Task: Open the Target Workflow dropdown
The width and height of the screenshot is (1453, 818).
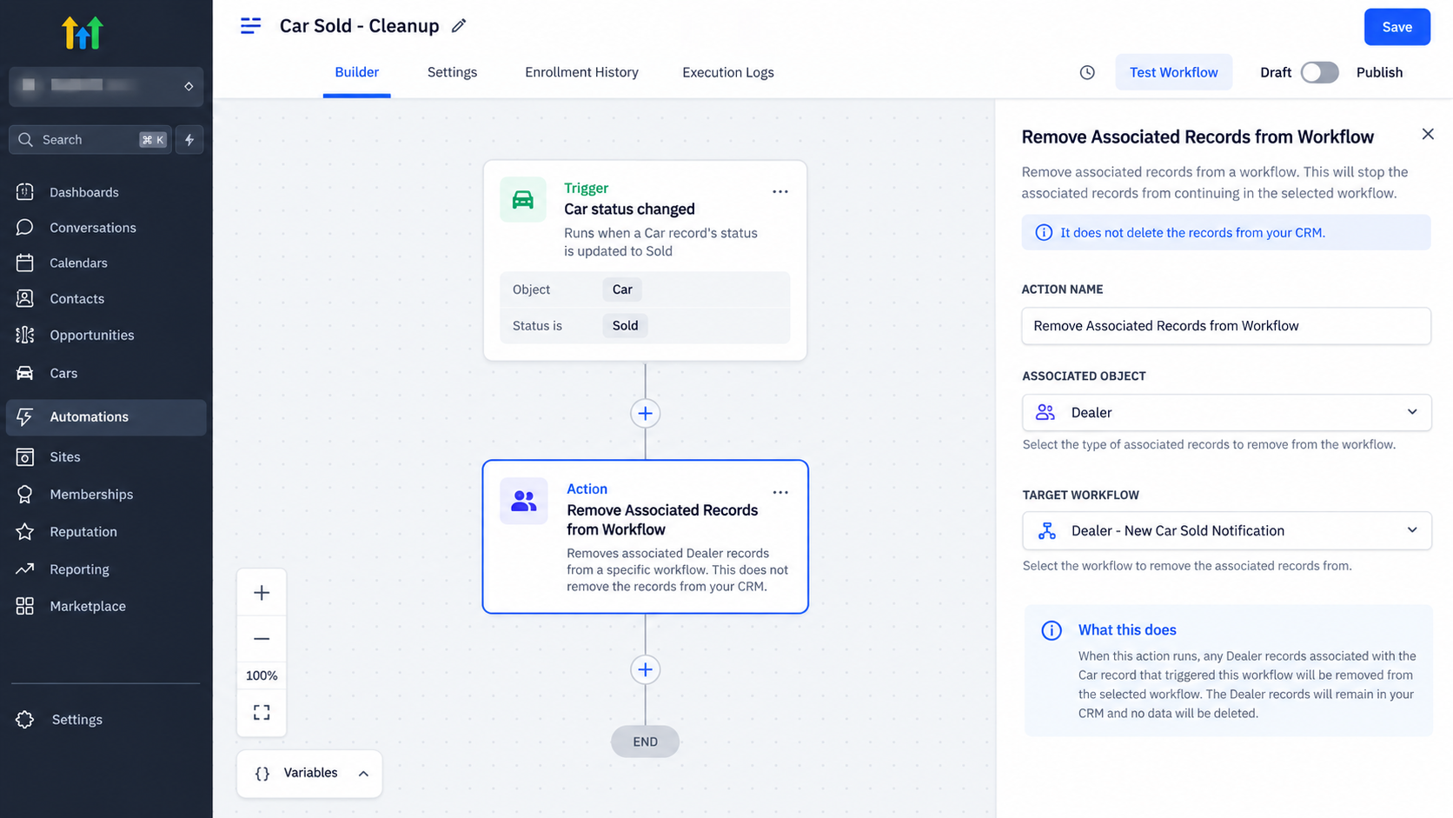Action: pyautogui.click(x=1226, y=530)
